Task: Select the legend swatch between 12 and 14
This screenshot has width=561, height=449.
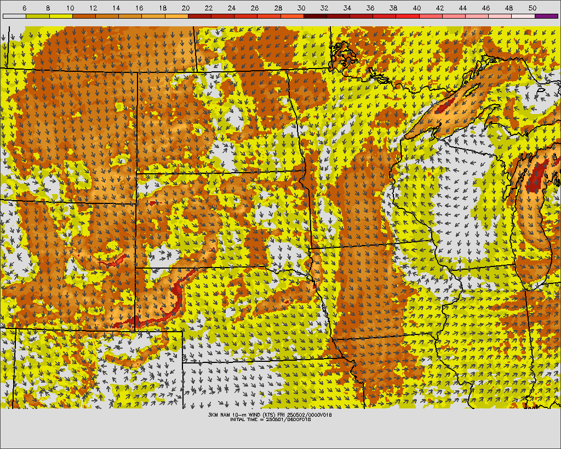Action: click(107, 16)
